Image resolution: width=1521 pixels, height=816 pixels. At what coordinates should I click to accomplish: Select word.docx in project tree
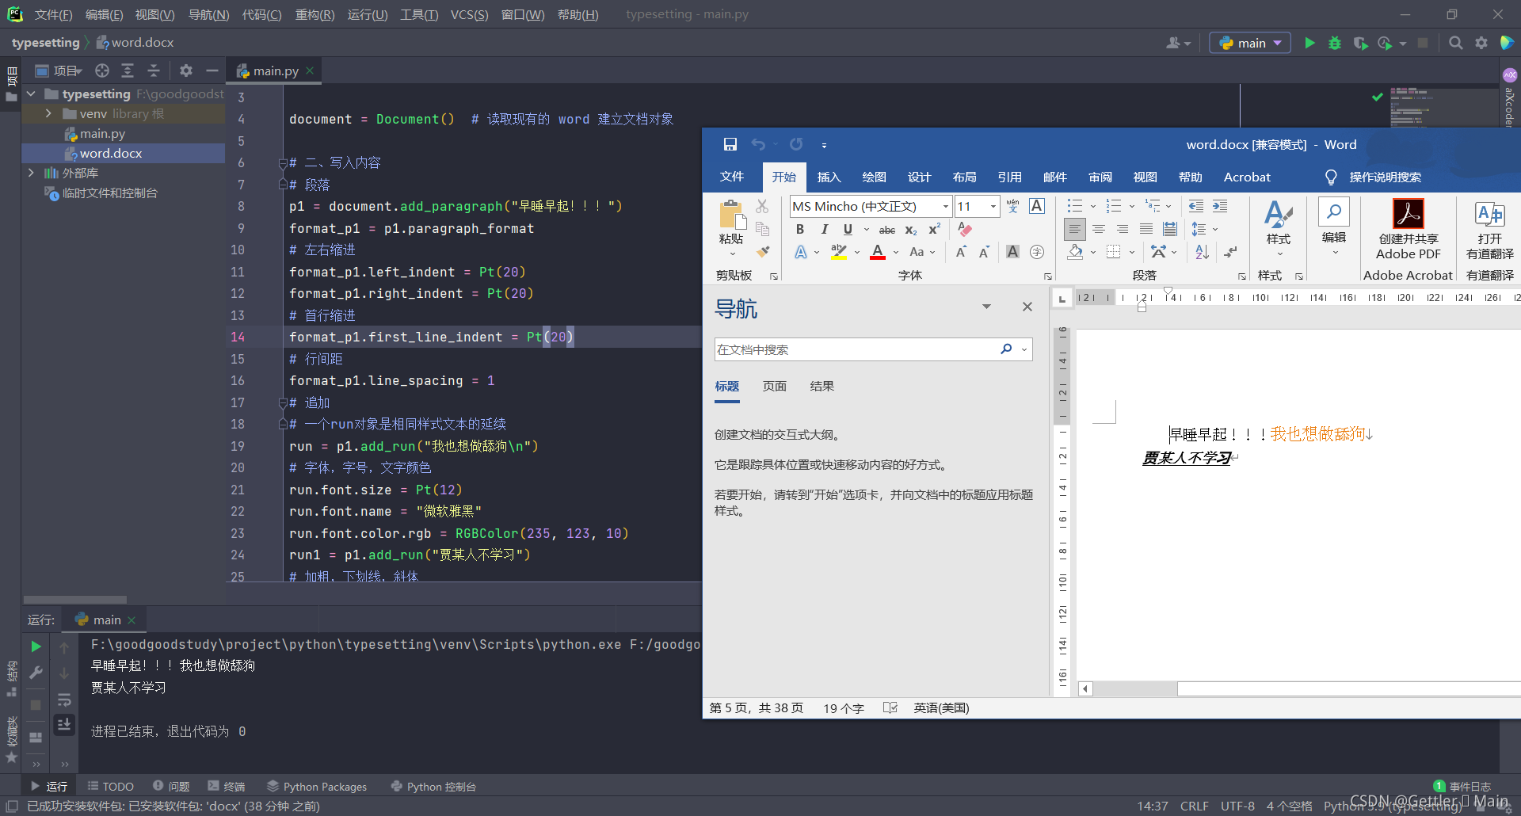[110, 153]
